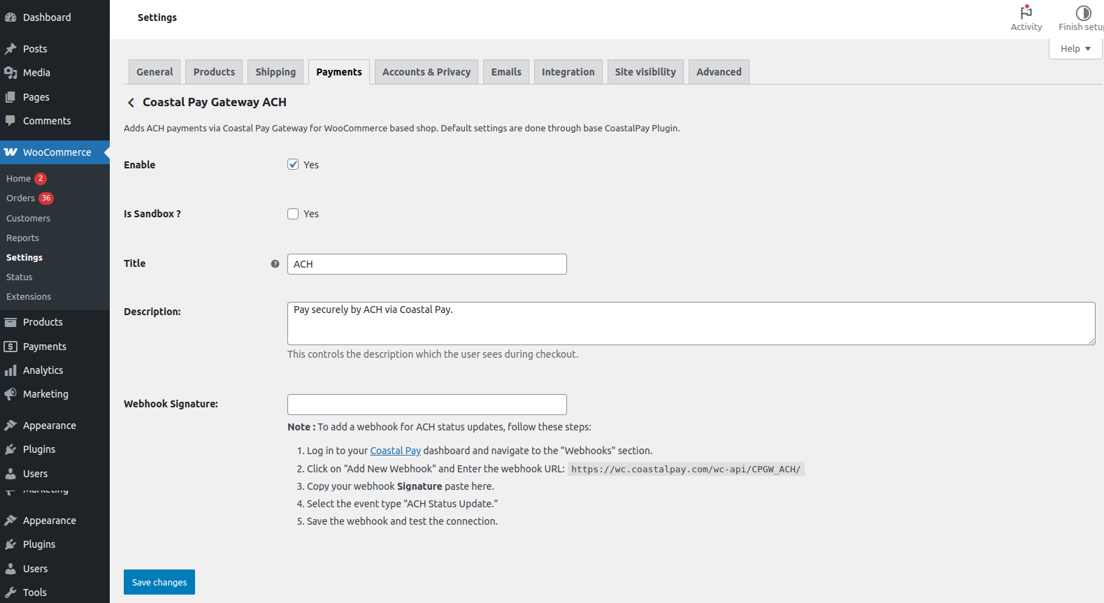Image resolution: width=1104 pixels, height=603 pixels.
Task: Open Orders in WooCommerce submenu
Action: 21,198
